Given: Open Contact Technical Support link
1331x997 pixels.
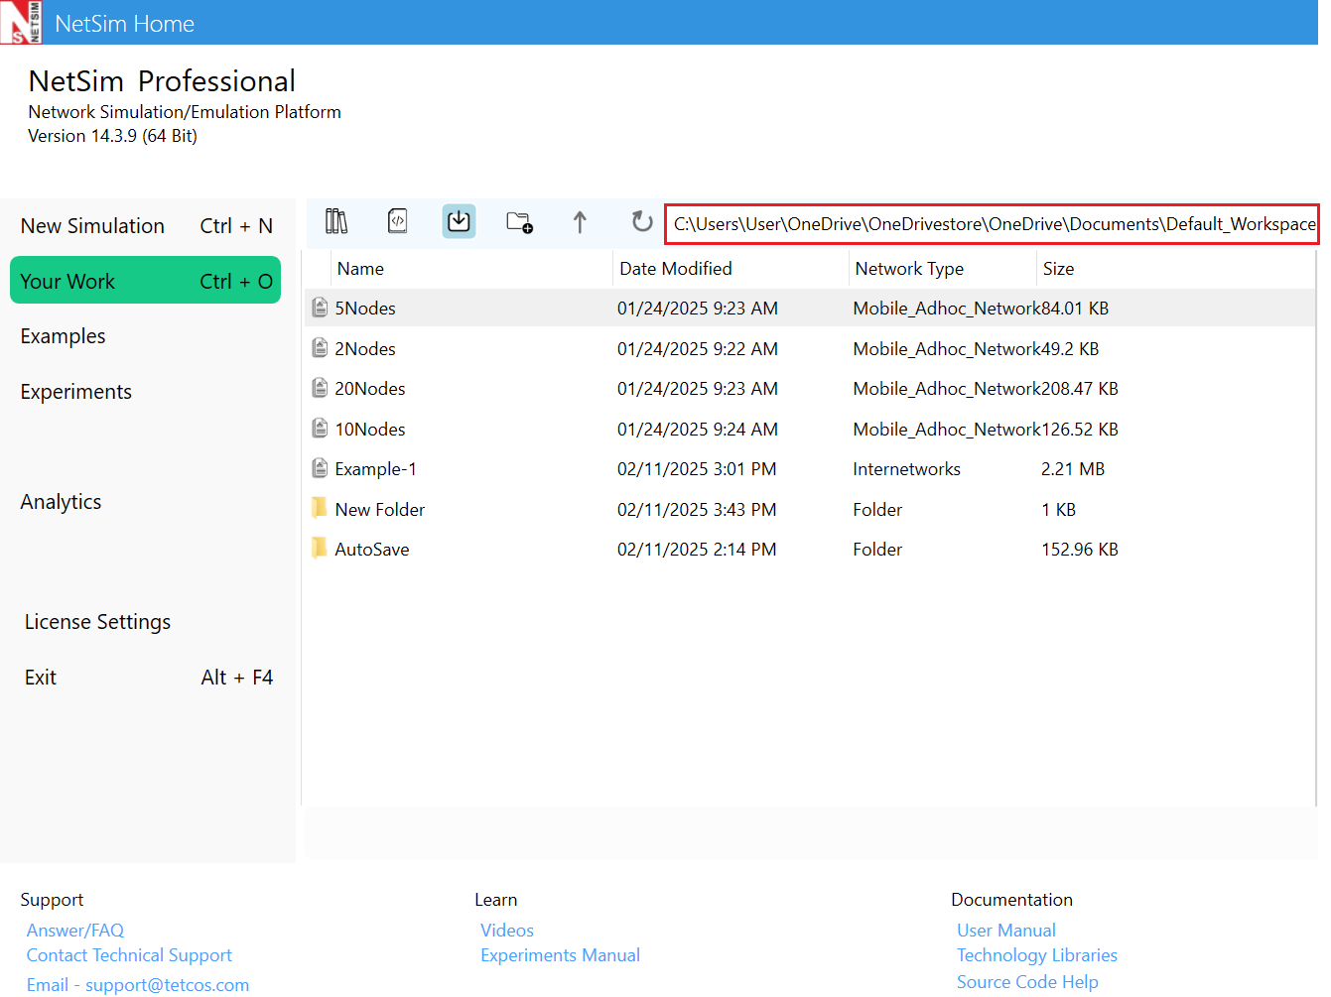Looking at the screenshot, I should click(129, 955).
